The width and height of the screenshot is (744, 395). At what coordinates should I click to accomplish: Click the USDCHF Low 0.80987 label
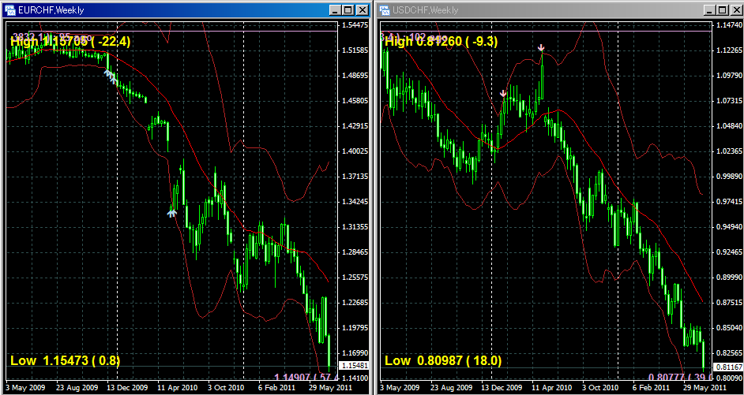click(441, 361)
